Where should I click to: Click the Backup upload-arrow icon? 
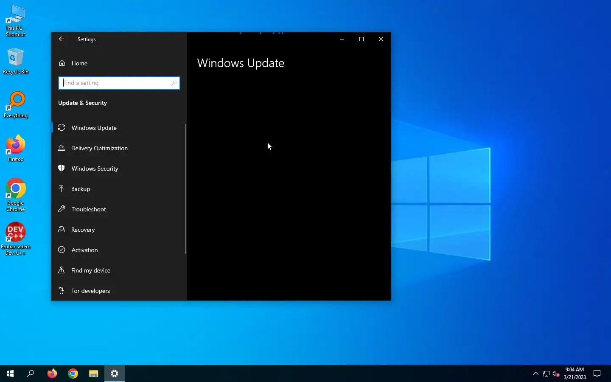coord(62,188)
